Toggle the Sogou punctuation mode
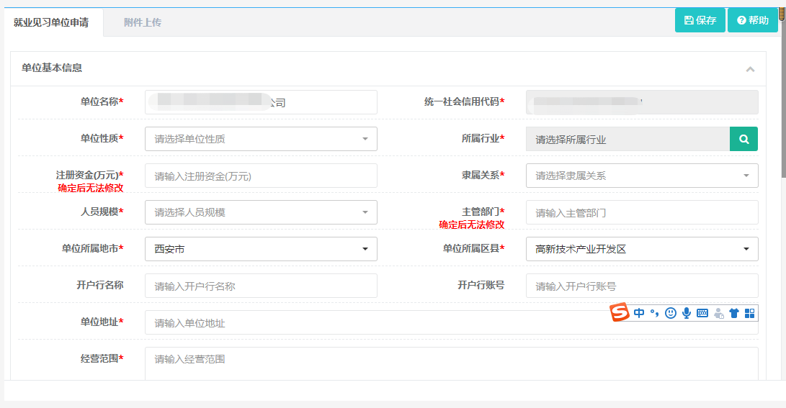 [x=655, y=313]
